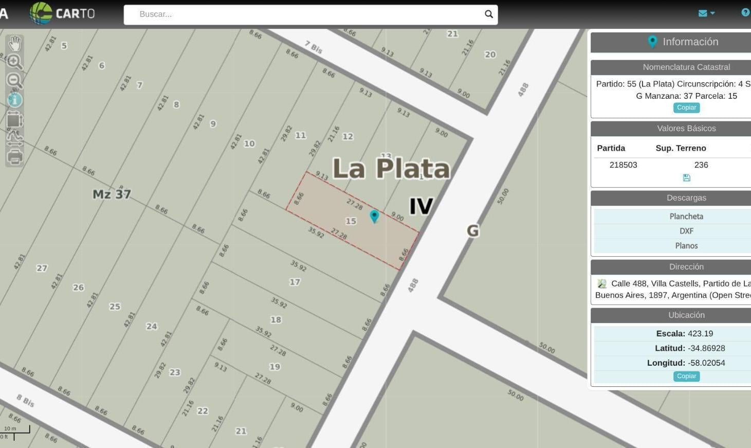Image resolution: width=751 pixels, height=448 pixels.
Task: Click the Partida value 218503
Action: coord(623,165)
